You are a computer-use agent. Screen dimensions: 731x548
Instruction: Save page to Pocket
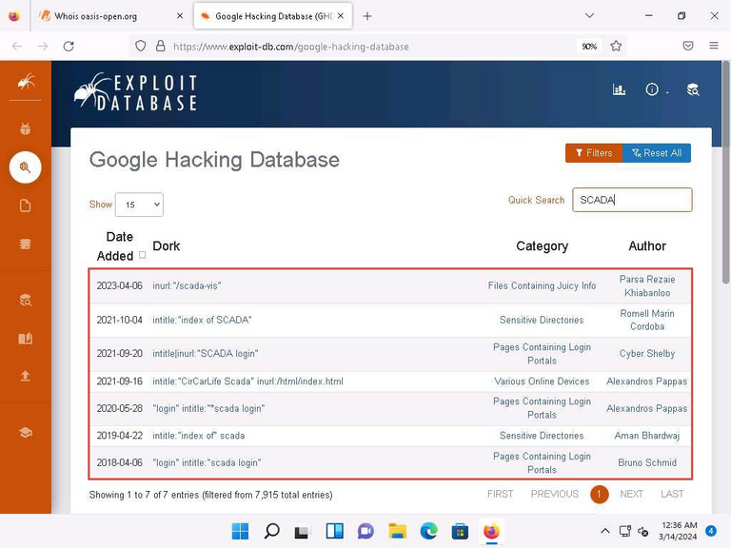[688, 46]
